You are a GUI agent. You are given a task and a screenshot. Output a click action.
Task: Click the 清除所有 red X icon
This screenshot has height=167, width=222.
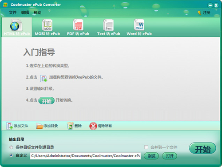click(x=93, y=126)
